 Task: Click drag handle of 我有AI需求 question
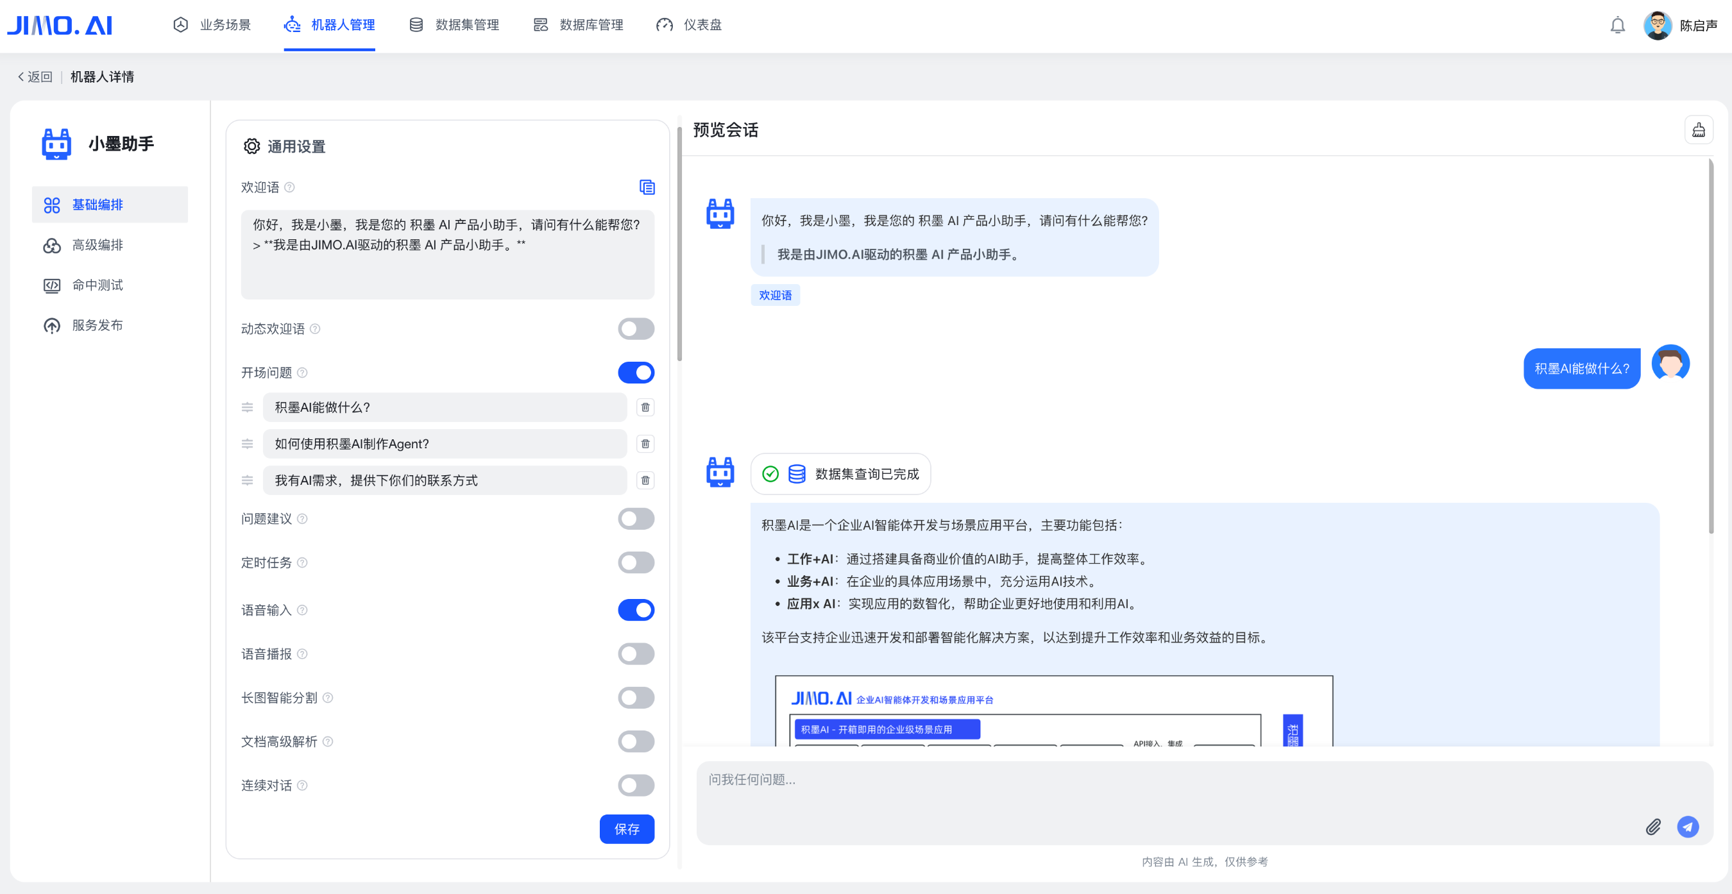pyautogui.click(x=248, y=480)
